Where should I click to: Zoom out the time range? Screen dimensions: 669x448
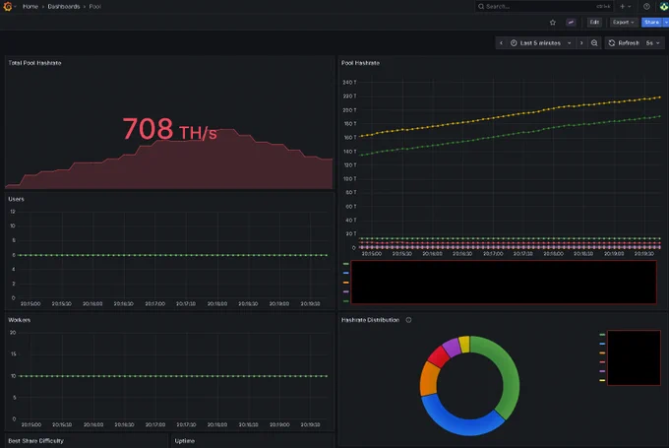[x=594, y=43]
